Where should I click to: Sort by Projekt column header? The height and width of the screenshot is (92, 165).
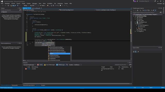coord(103,67)
